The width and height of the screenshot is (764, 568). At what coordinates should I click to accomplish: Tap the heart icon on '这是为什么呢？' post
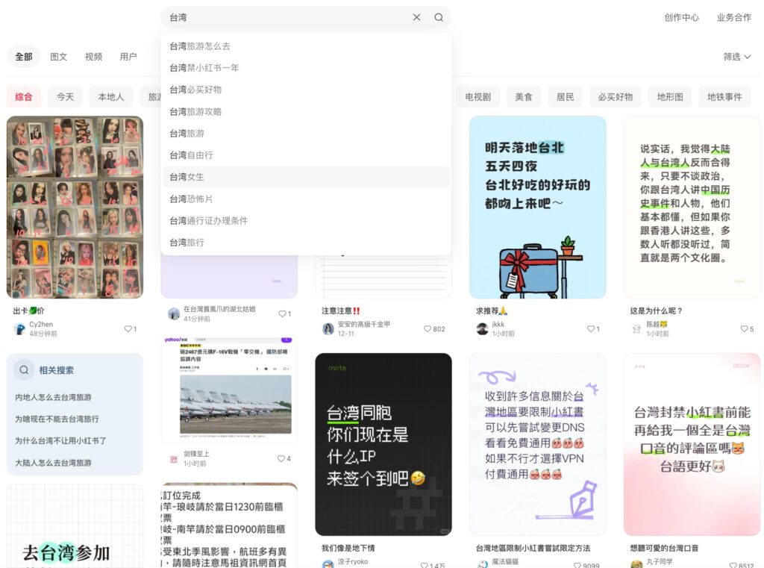coord(744,329)
